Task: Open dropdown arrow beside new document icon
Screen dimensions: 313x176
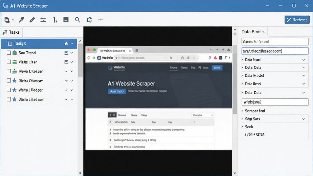Action: click(13, 20)
